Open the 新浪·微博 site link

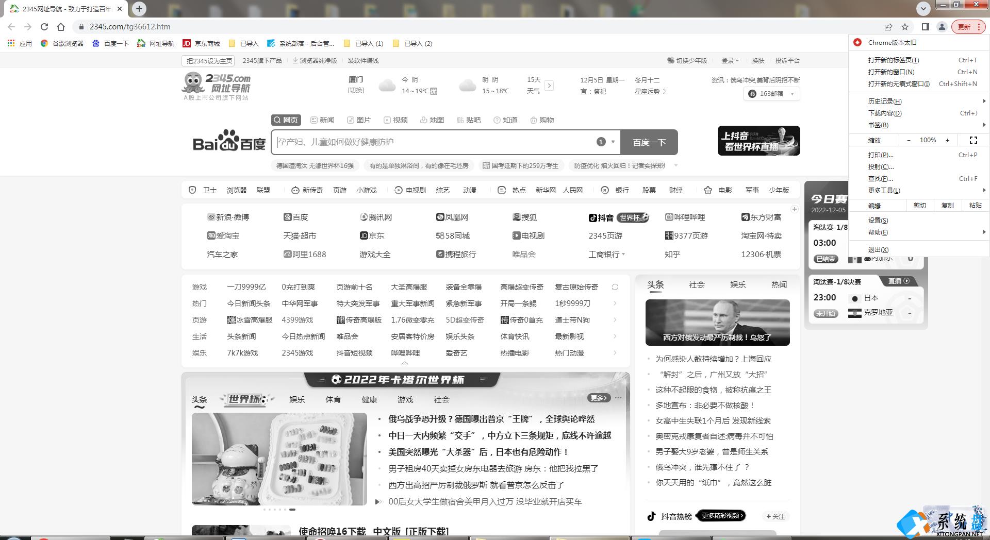[x=228, y=217]
